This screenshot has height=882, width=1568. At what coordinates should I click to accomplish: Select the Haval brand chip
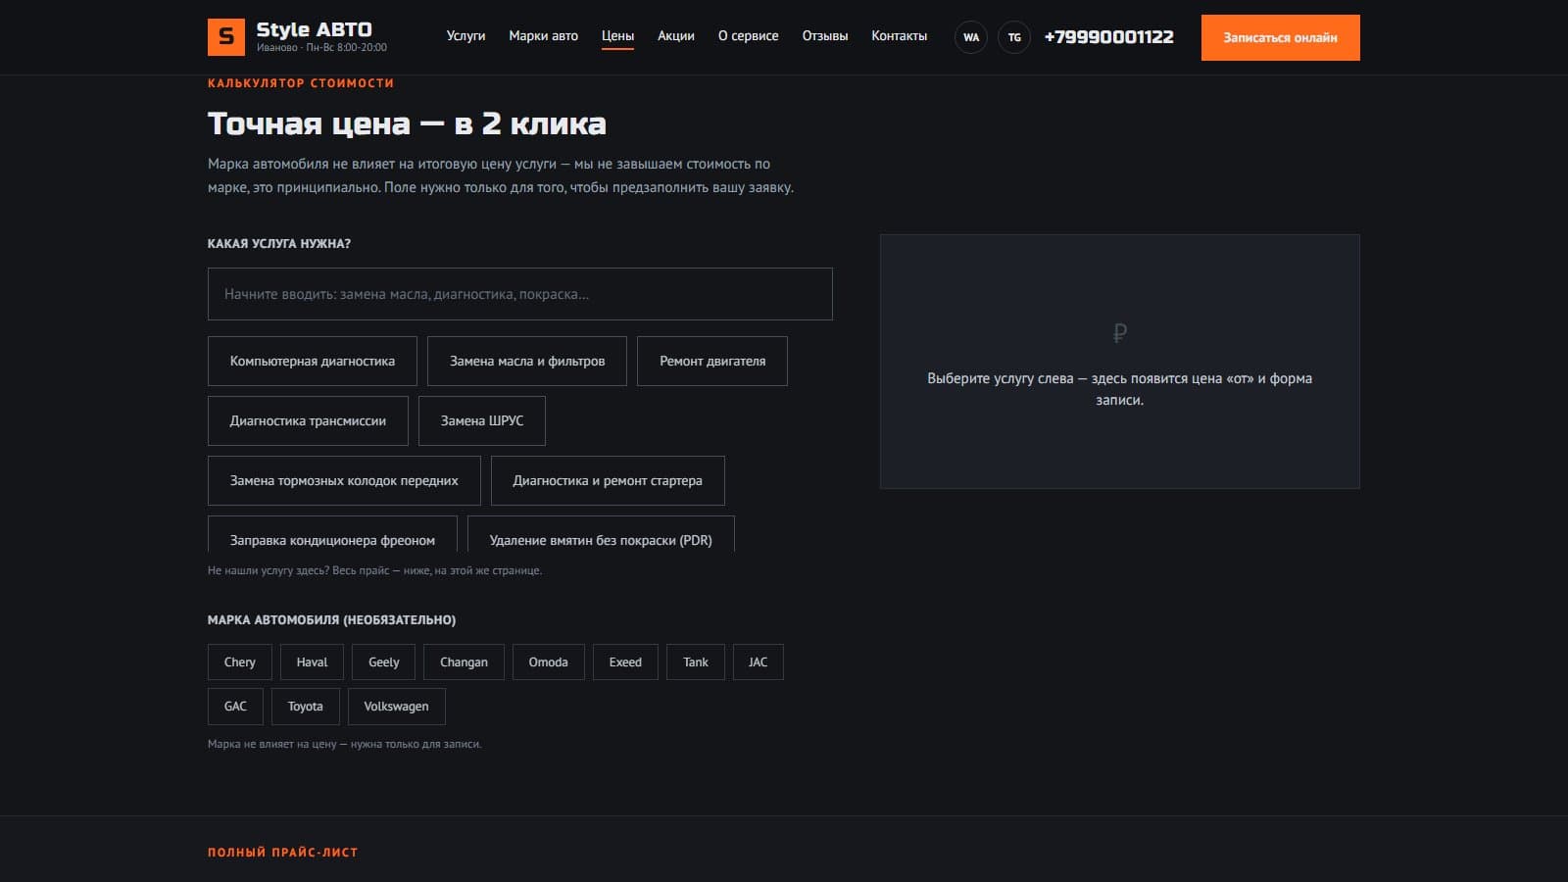pos(313,662)
